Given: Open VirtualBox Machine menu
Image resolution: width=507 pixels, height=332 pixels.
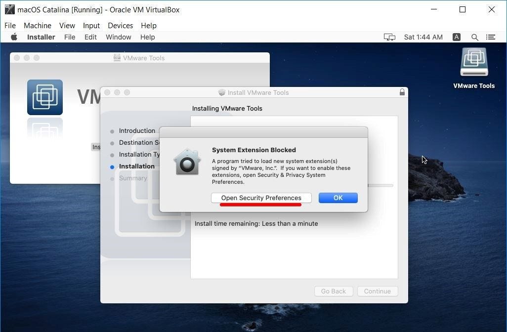Looking at the screenshot, I should tap(38, 26).
